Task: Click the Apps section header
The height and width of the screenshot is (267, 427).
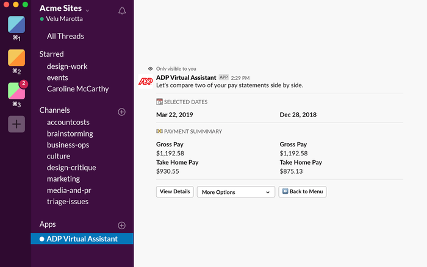Action: click(x=48, y=224)
